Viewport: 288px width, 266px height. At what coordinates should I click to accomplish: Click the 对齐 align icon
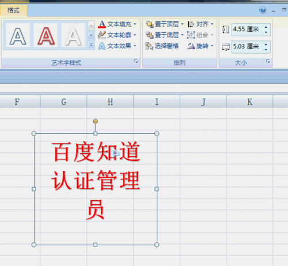click(191, 24)
